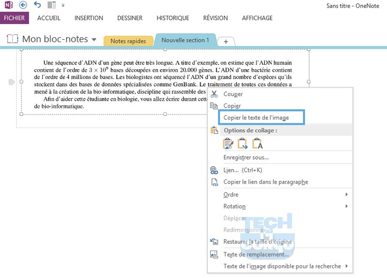Open Quick Access Toolbar customization dropdown
The width and height of the screenshot is (387, 278).
63,5
